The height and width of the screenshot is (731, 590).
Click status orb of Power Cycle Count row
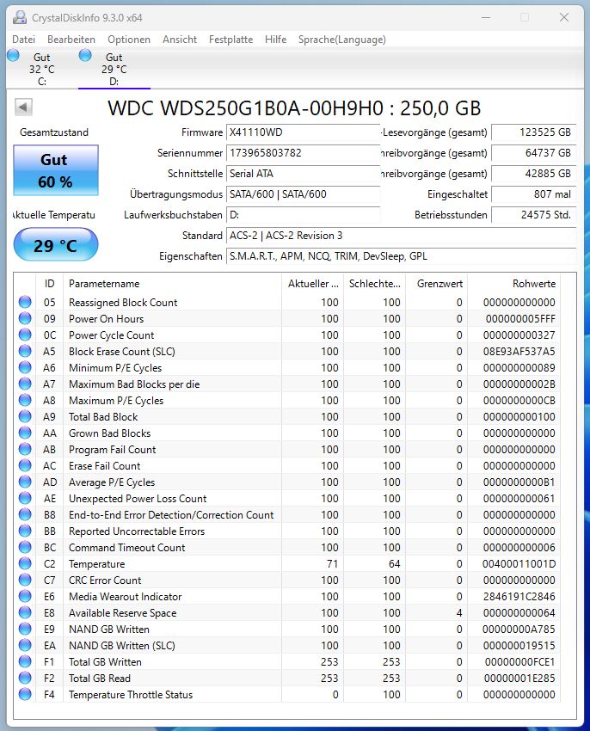point(25,335)
